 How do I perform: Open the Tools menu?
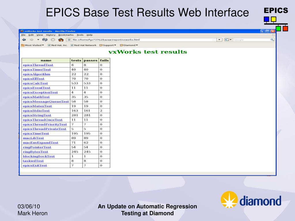tap(80, 35)
